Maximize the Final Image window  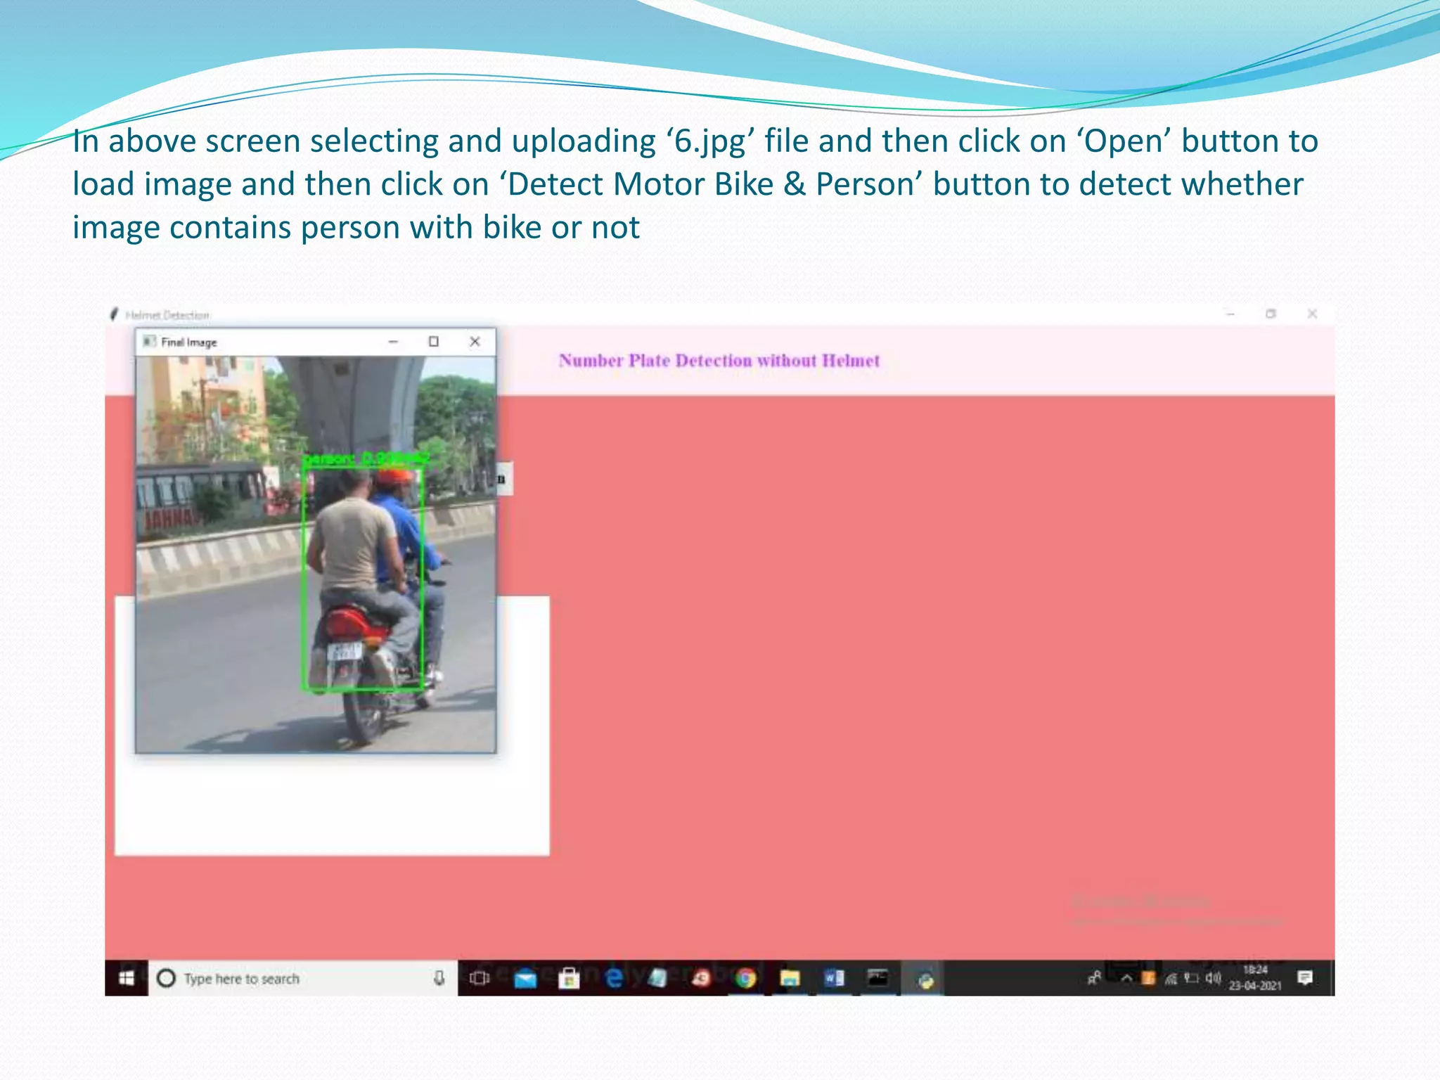[434, 342]
